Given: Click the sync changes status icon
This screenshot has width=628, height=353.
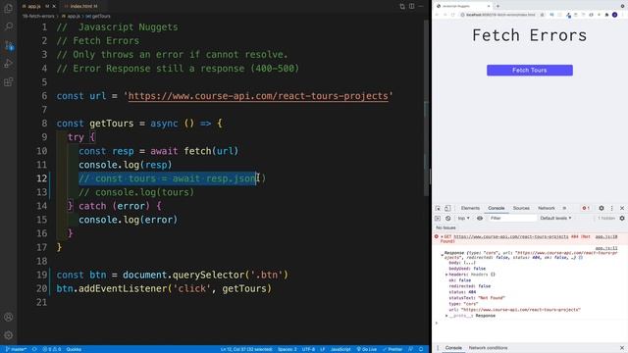Looking at the screenshot, I should tap(34, 349).
